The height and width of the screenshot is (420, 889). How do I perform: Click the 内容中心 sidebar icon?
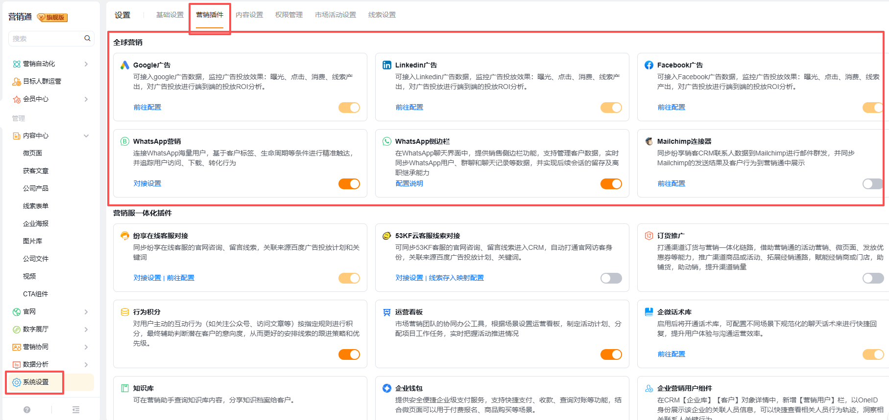click(17, 136)
